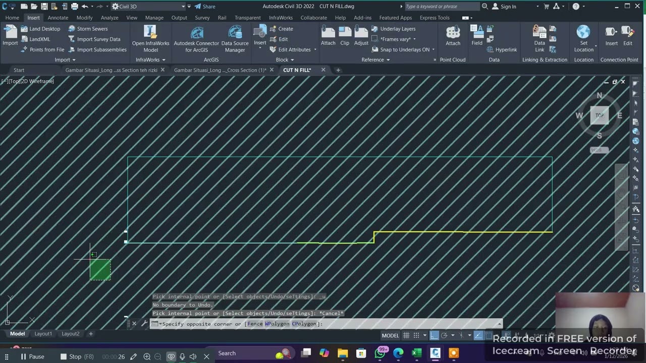Open File Explorer from the taskbar
This screenshot has height=363, width=646.
coord(343,353)
